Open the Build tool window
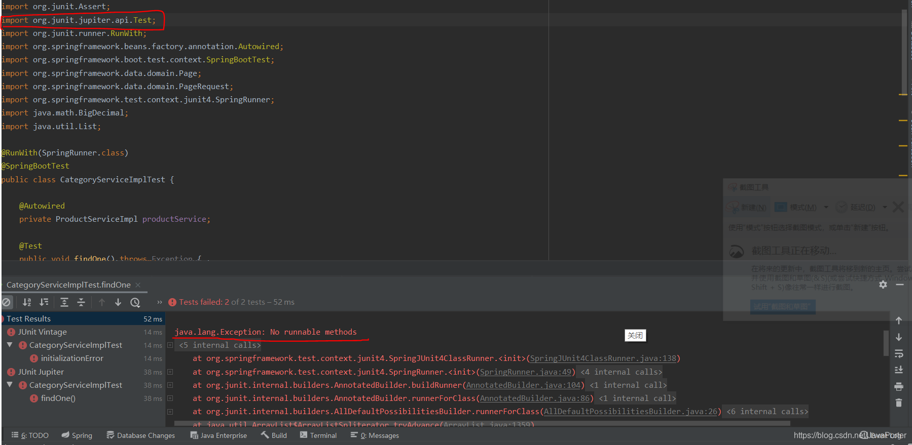This screenshot has height=445, width=912. 274,435
